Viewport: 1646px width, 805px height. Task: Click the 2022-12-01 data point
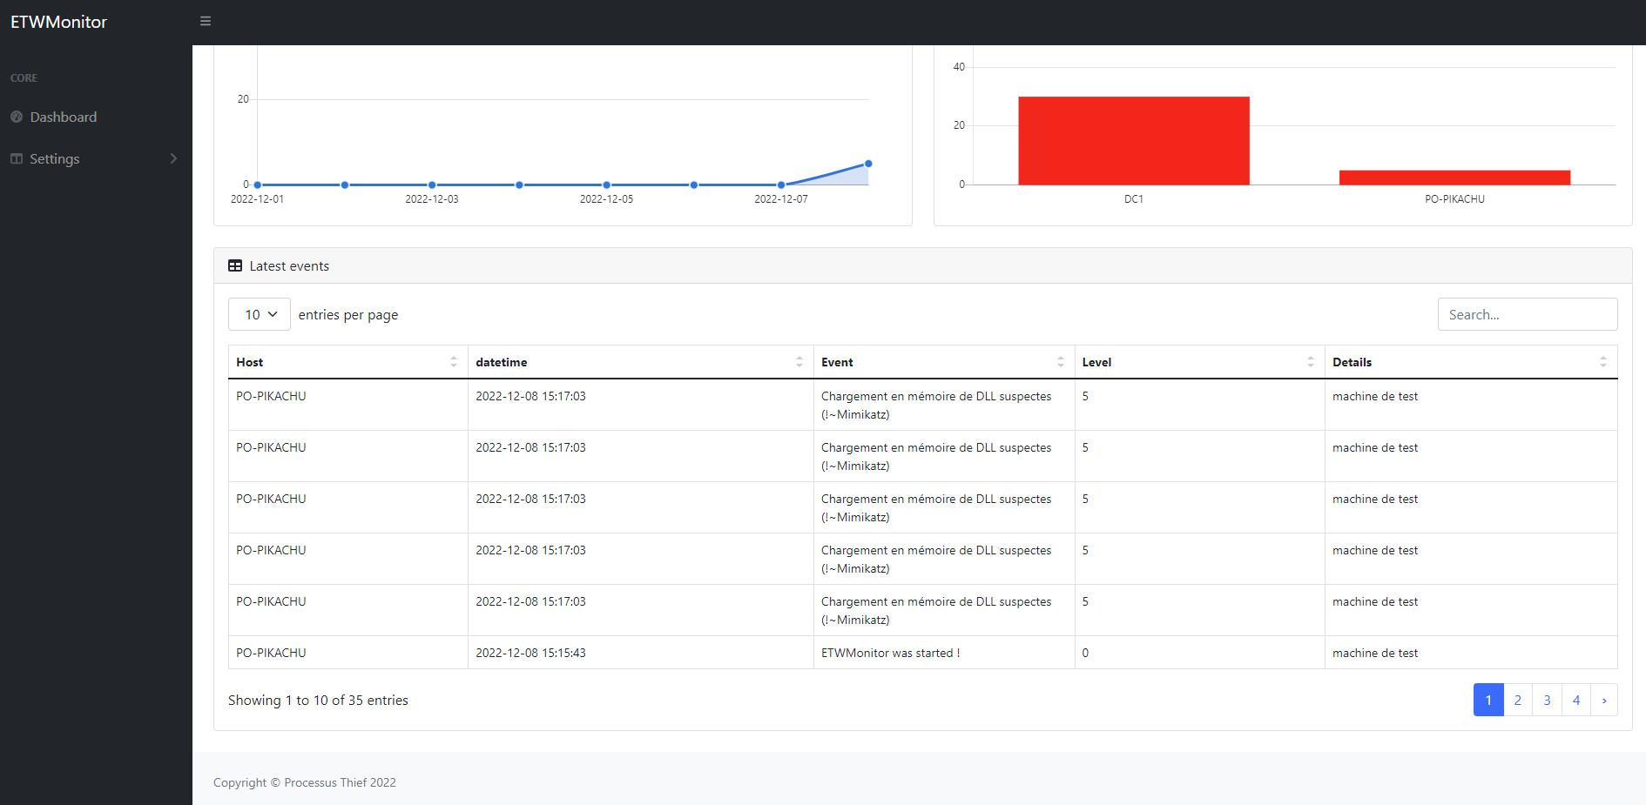pyautogui.click(x=258, y=184)
